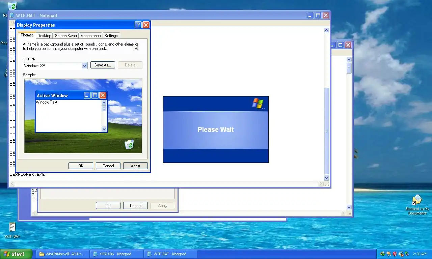Open the Start menu
Screen dimensions: 432x259
click(16, 254)
